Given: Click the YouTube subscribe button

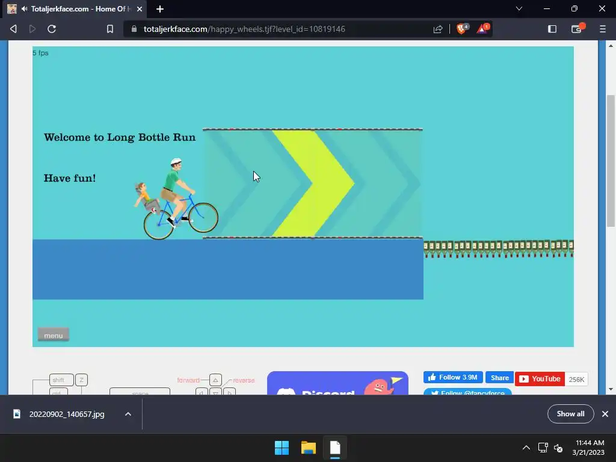Looking at the screenshot, I should [540, 379].
